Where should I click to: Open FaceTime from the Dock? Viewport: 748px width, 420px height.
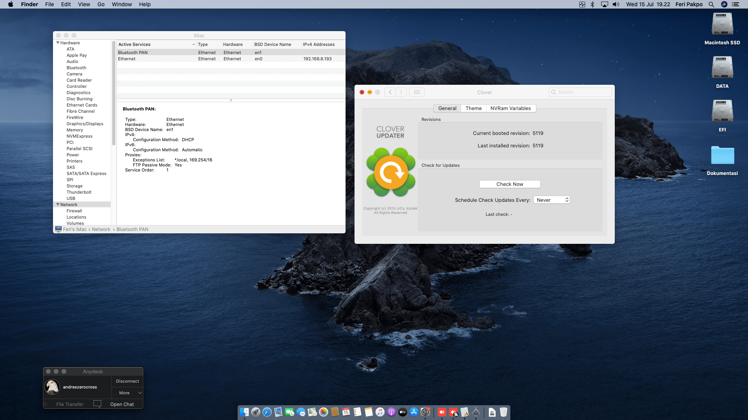coord(289,412)
